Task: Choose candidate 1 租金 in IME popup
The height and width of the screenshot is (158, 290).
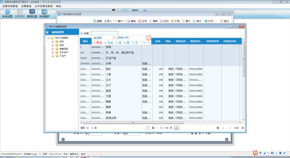Action: coord(98,43)
